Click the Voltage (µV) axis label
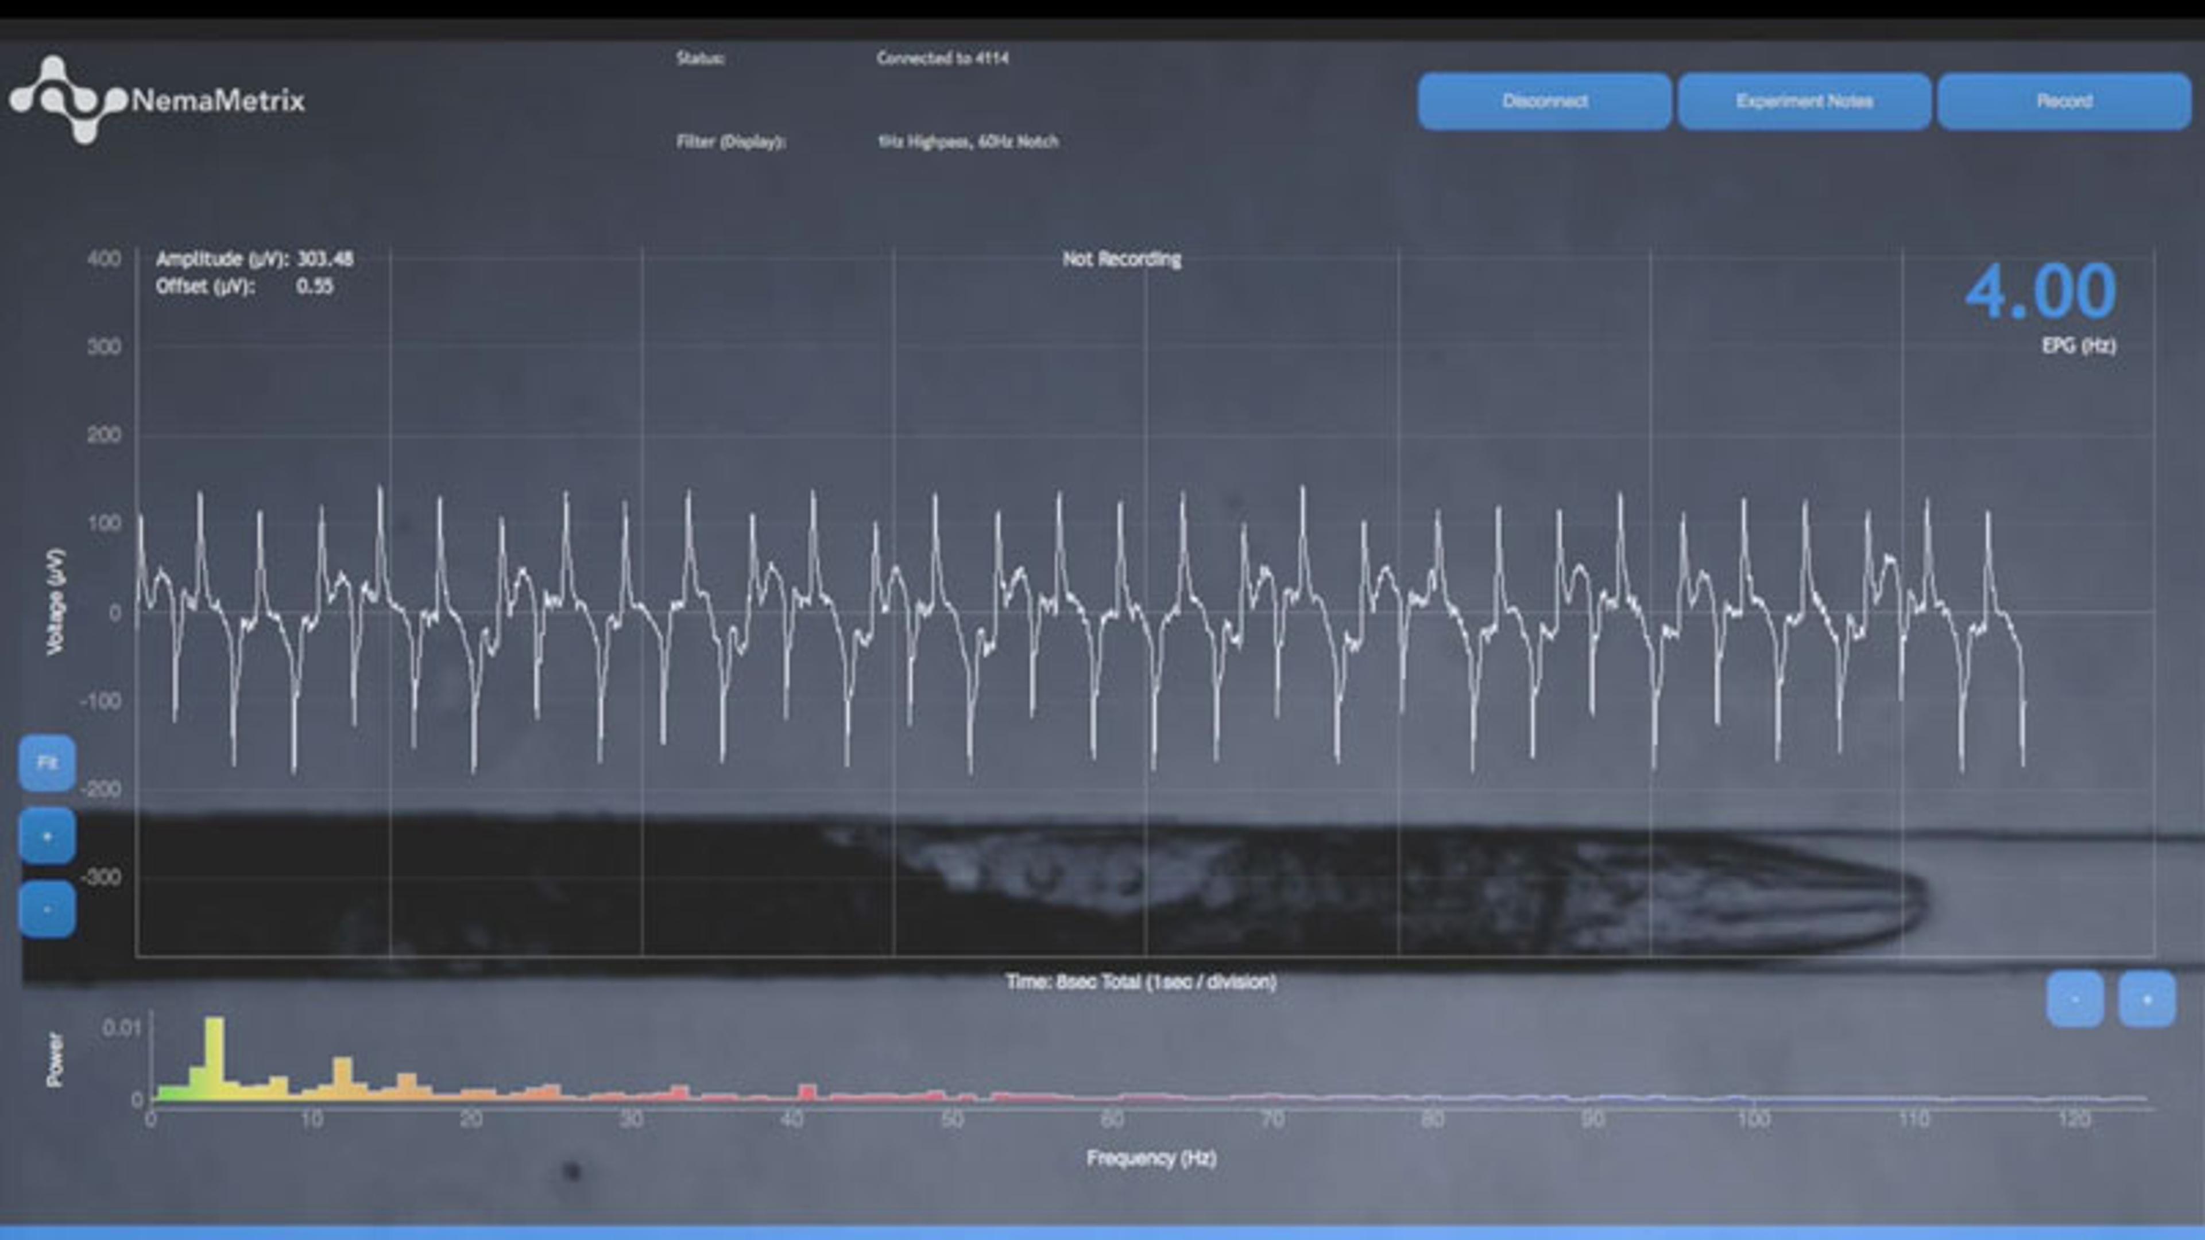This screenshot has width=2205, height=1240. pyautogui.click(x=56, y=601)
